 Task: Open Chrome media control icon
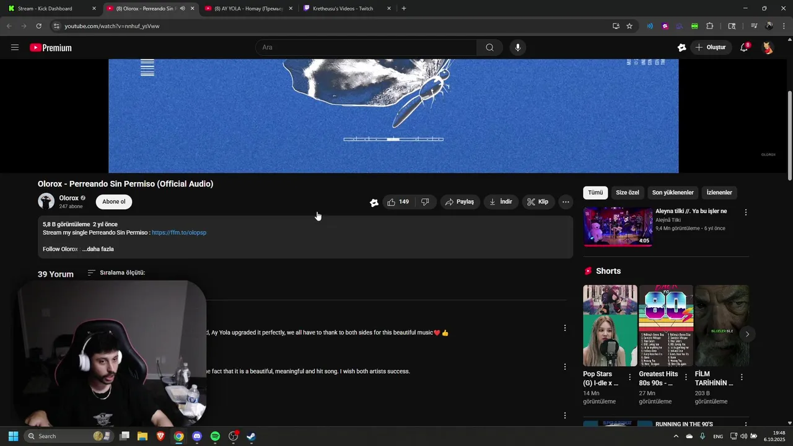754,26
